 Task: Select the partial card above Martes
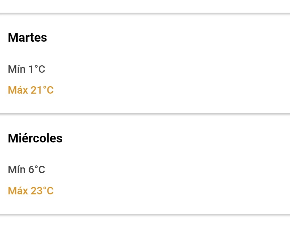145,6
